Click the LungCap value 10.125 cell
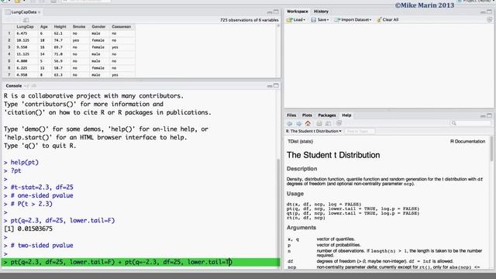This screenshot has width=496, height=279. pos(22,40)
